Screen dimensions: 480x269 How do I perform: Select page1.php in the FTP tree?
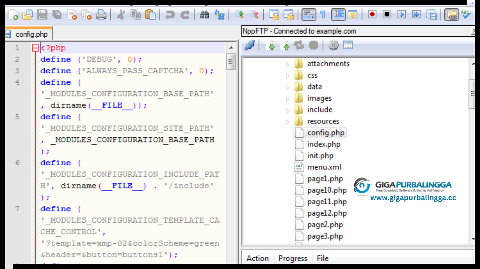(325, 179)
